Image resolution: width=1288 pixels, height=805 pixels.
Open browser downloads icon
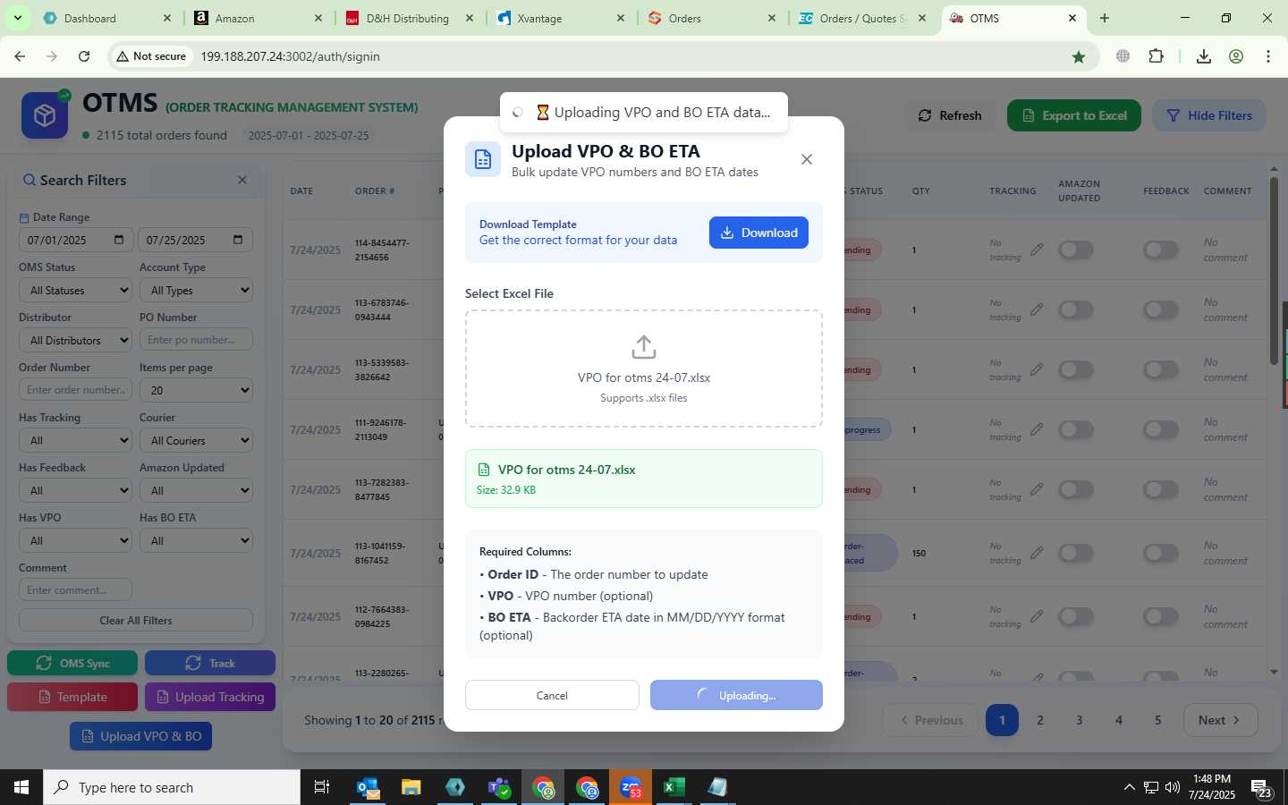click(1204, 56)
